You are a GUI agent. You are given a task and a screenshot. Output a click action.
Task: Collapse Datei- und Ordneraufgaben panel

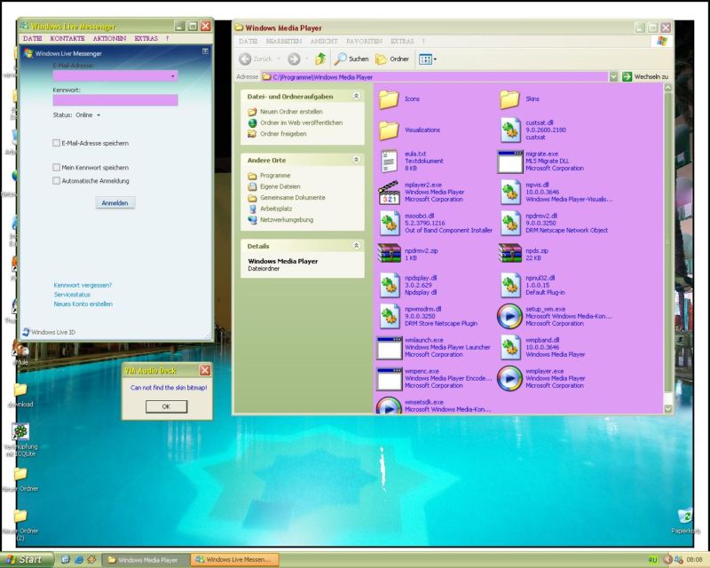[x=357, y=96]
